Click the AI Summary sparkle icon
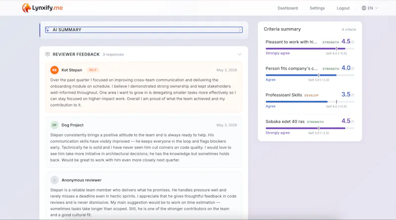Image resolution: width=396 pixels, height=220 pixels. [x=48, y=30]
